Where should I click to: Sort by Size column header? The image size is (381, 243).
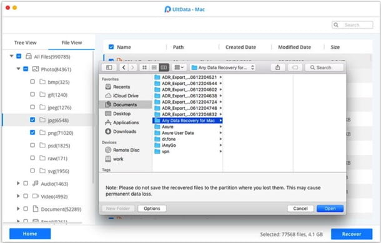click(335, 47)
